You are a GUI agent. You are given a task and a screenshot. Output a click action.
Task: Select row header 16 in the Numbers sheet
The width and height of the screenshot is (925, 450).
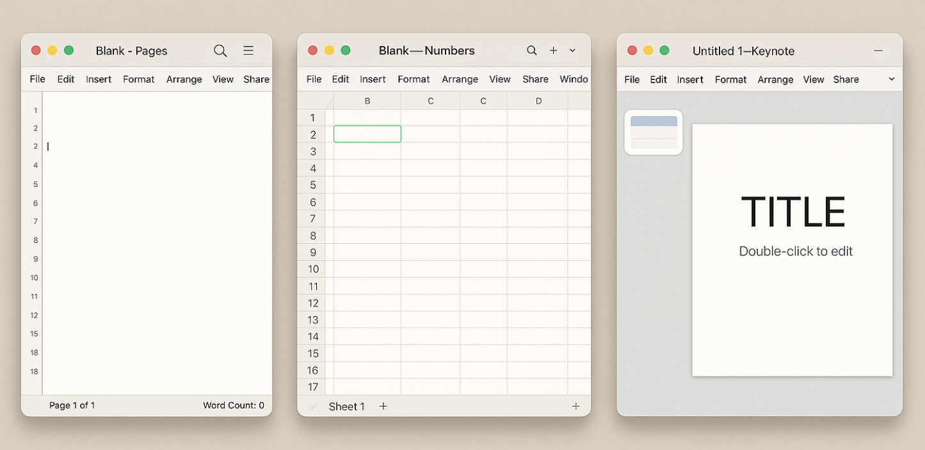pyautogui.click(x=313, y=370)
